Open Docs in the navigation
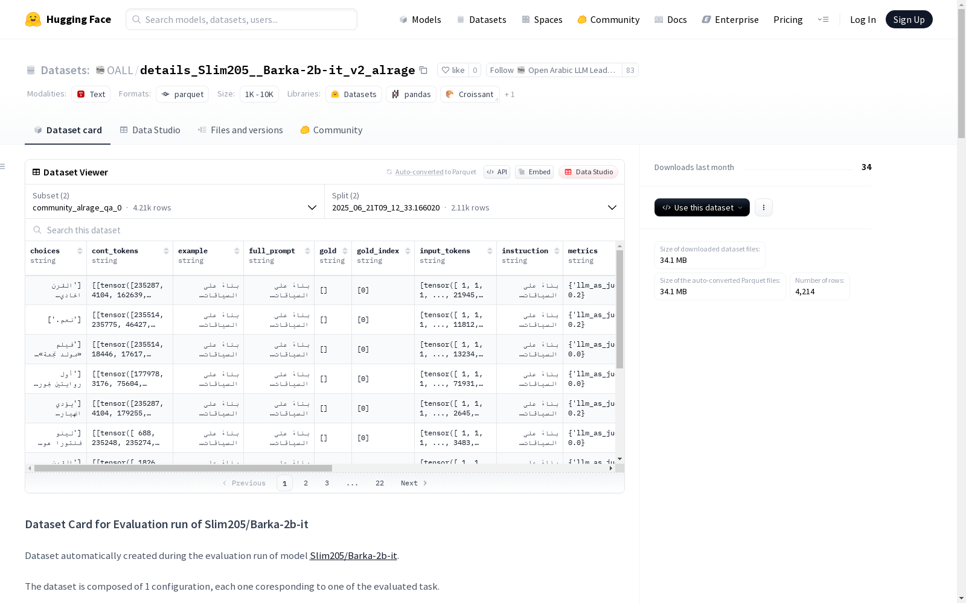This screenshot has width=966, height=603. click(x=671, y=19)
